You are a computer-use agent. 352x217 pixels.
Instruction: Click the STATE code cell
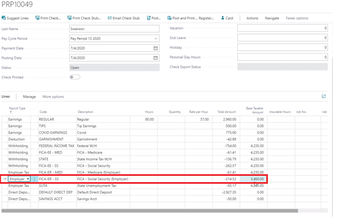(x=57, y=159)
